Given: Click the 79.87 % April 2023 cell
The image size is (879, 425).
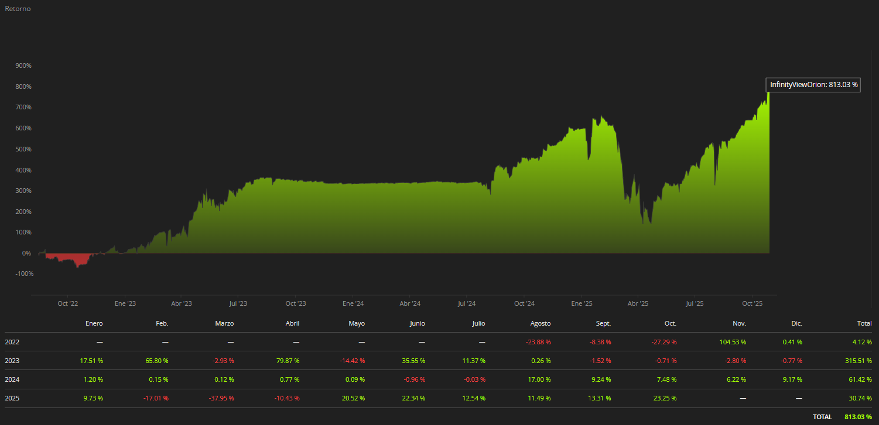Looking at the screenshot, I should click(x=288, y=361).
